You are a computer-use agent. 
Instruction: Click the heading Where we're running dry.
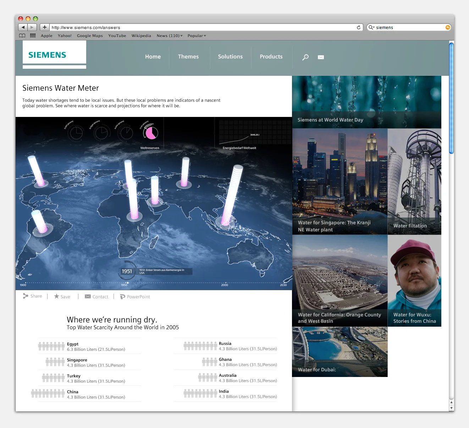[x=112, y=320]
